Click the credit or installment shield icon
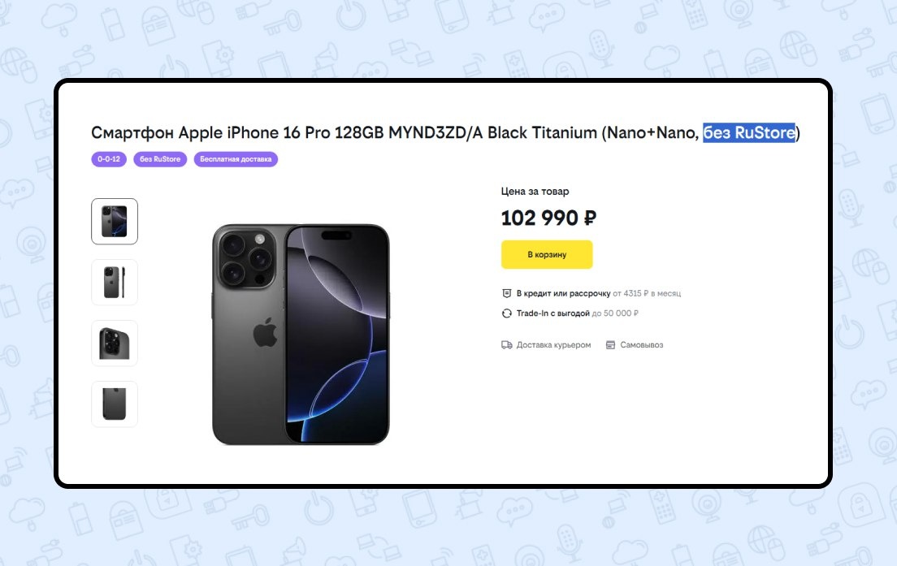Screen dimensions: 897x566 tap(506, 293)
